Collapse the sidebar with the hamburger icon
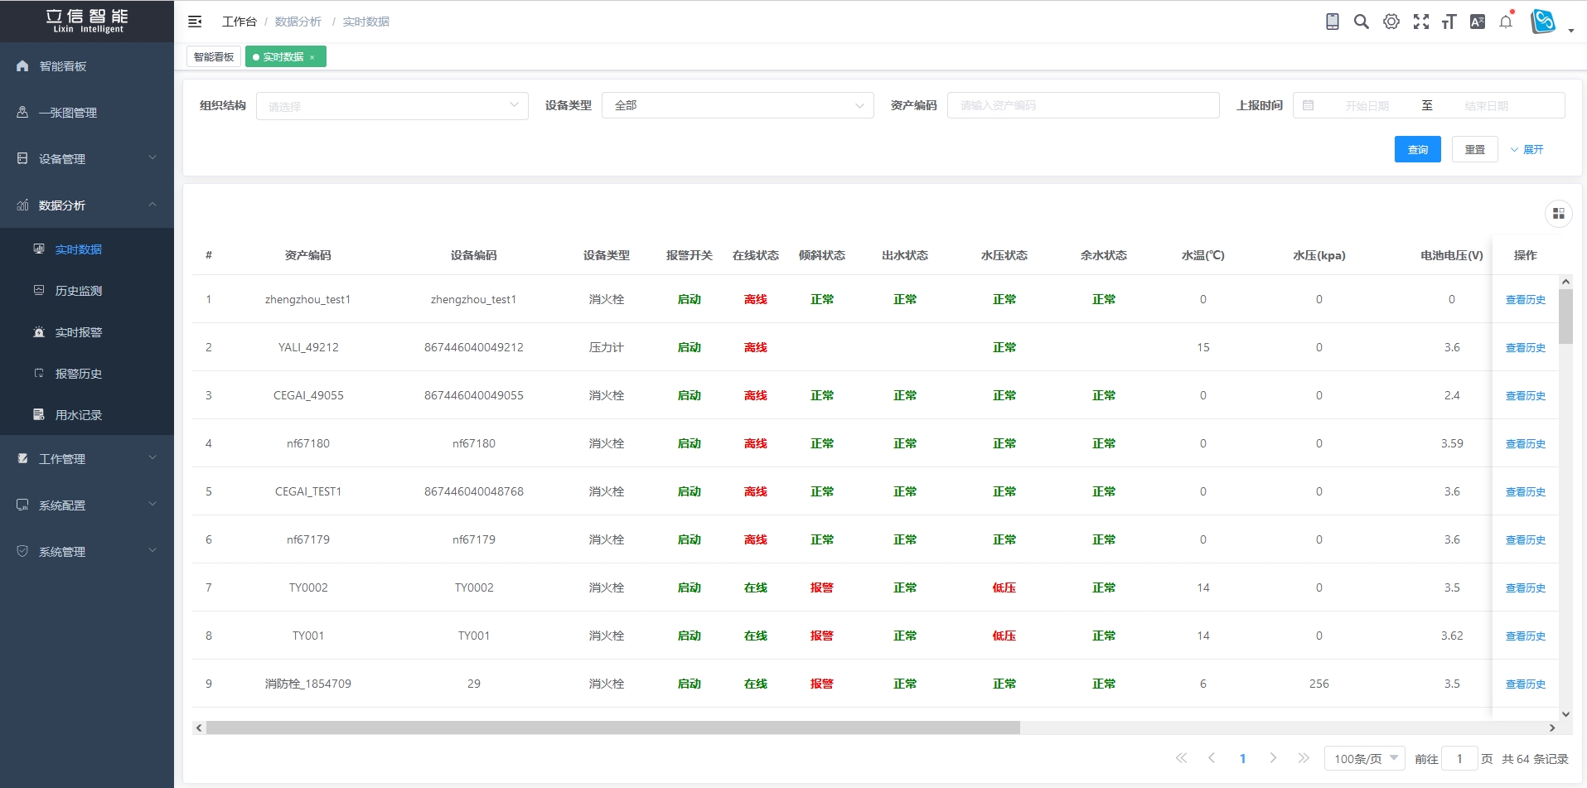The width and height of the screenshot is (1587, 788). click(195, 22)
